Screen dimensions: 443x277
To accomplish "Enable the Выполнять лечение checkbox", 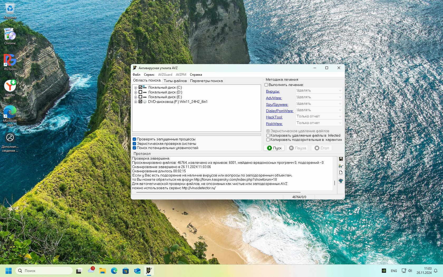I will coord(266,85).
